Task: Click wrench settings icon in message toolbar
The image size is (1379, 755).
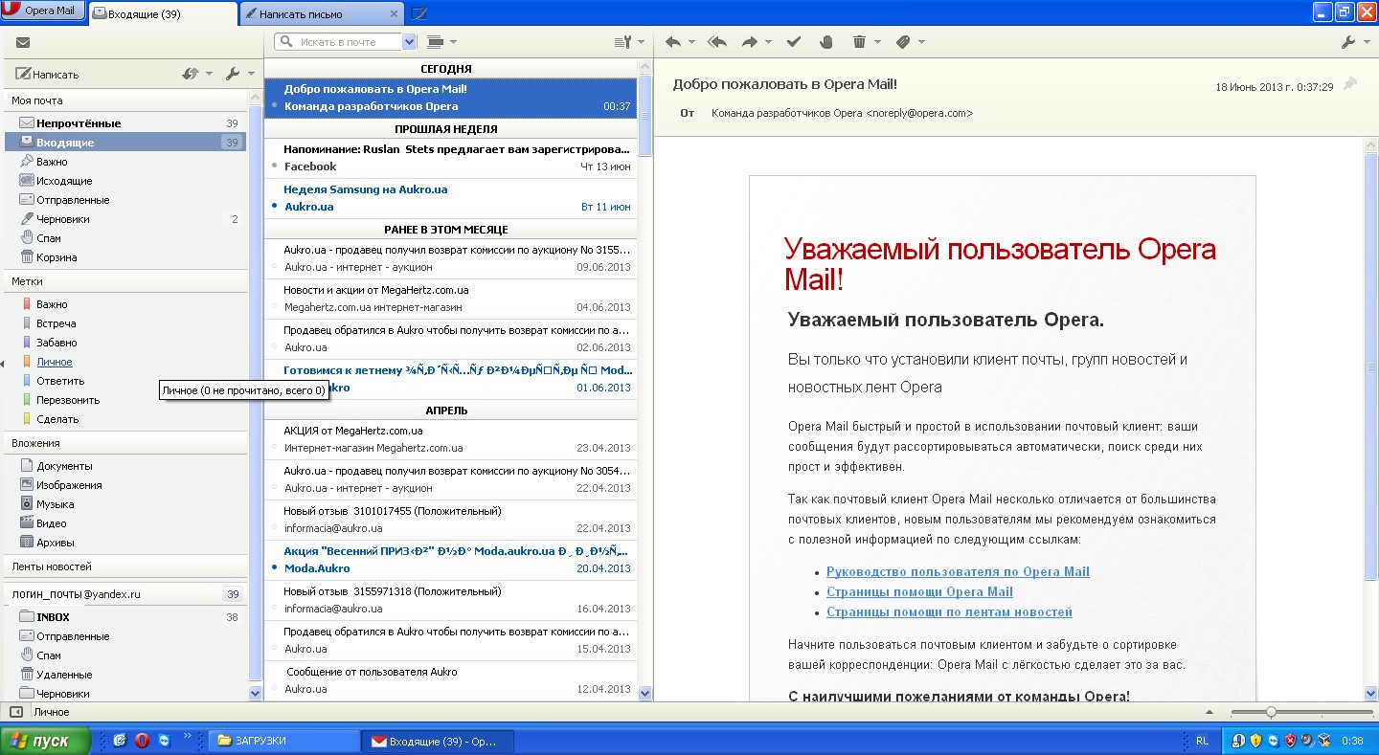Action: 1349,42
